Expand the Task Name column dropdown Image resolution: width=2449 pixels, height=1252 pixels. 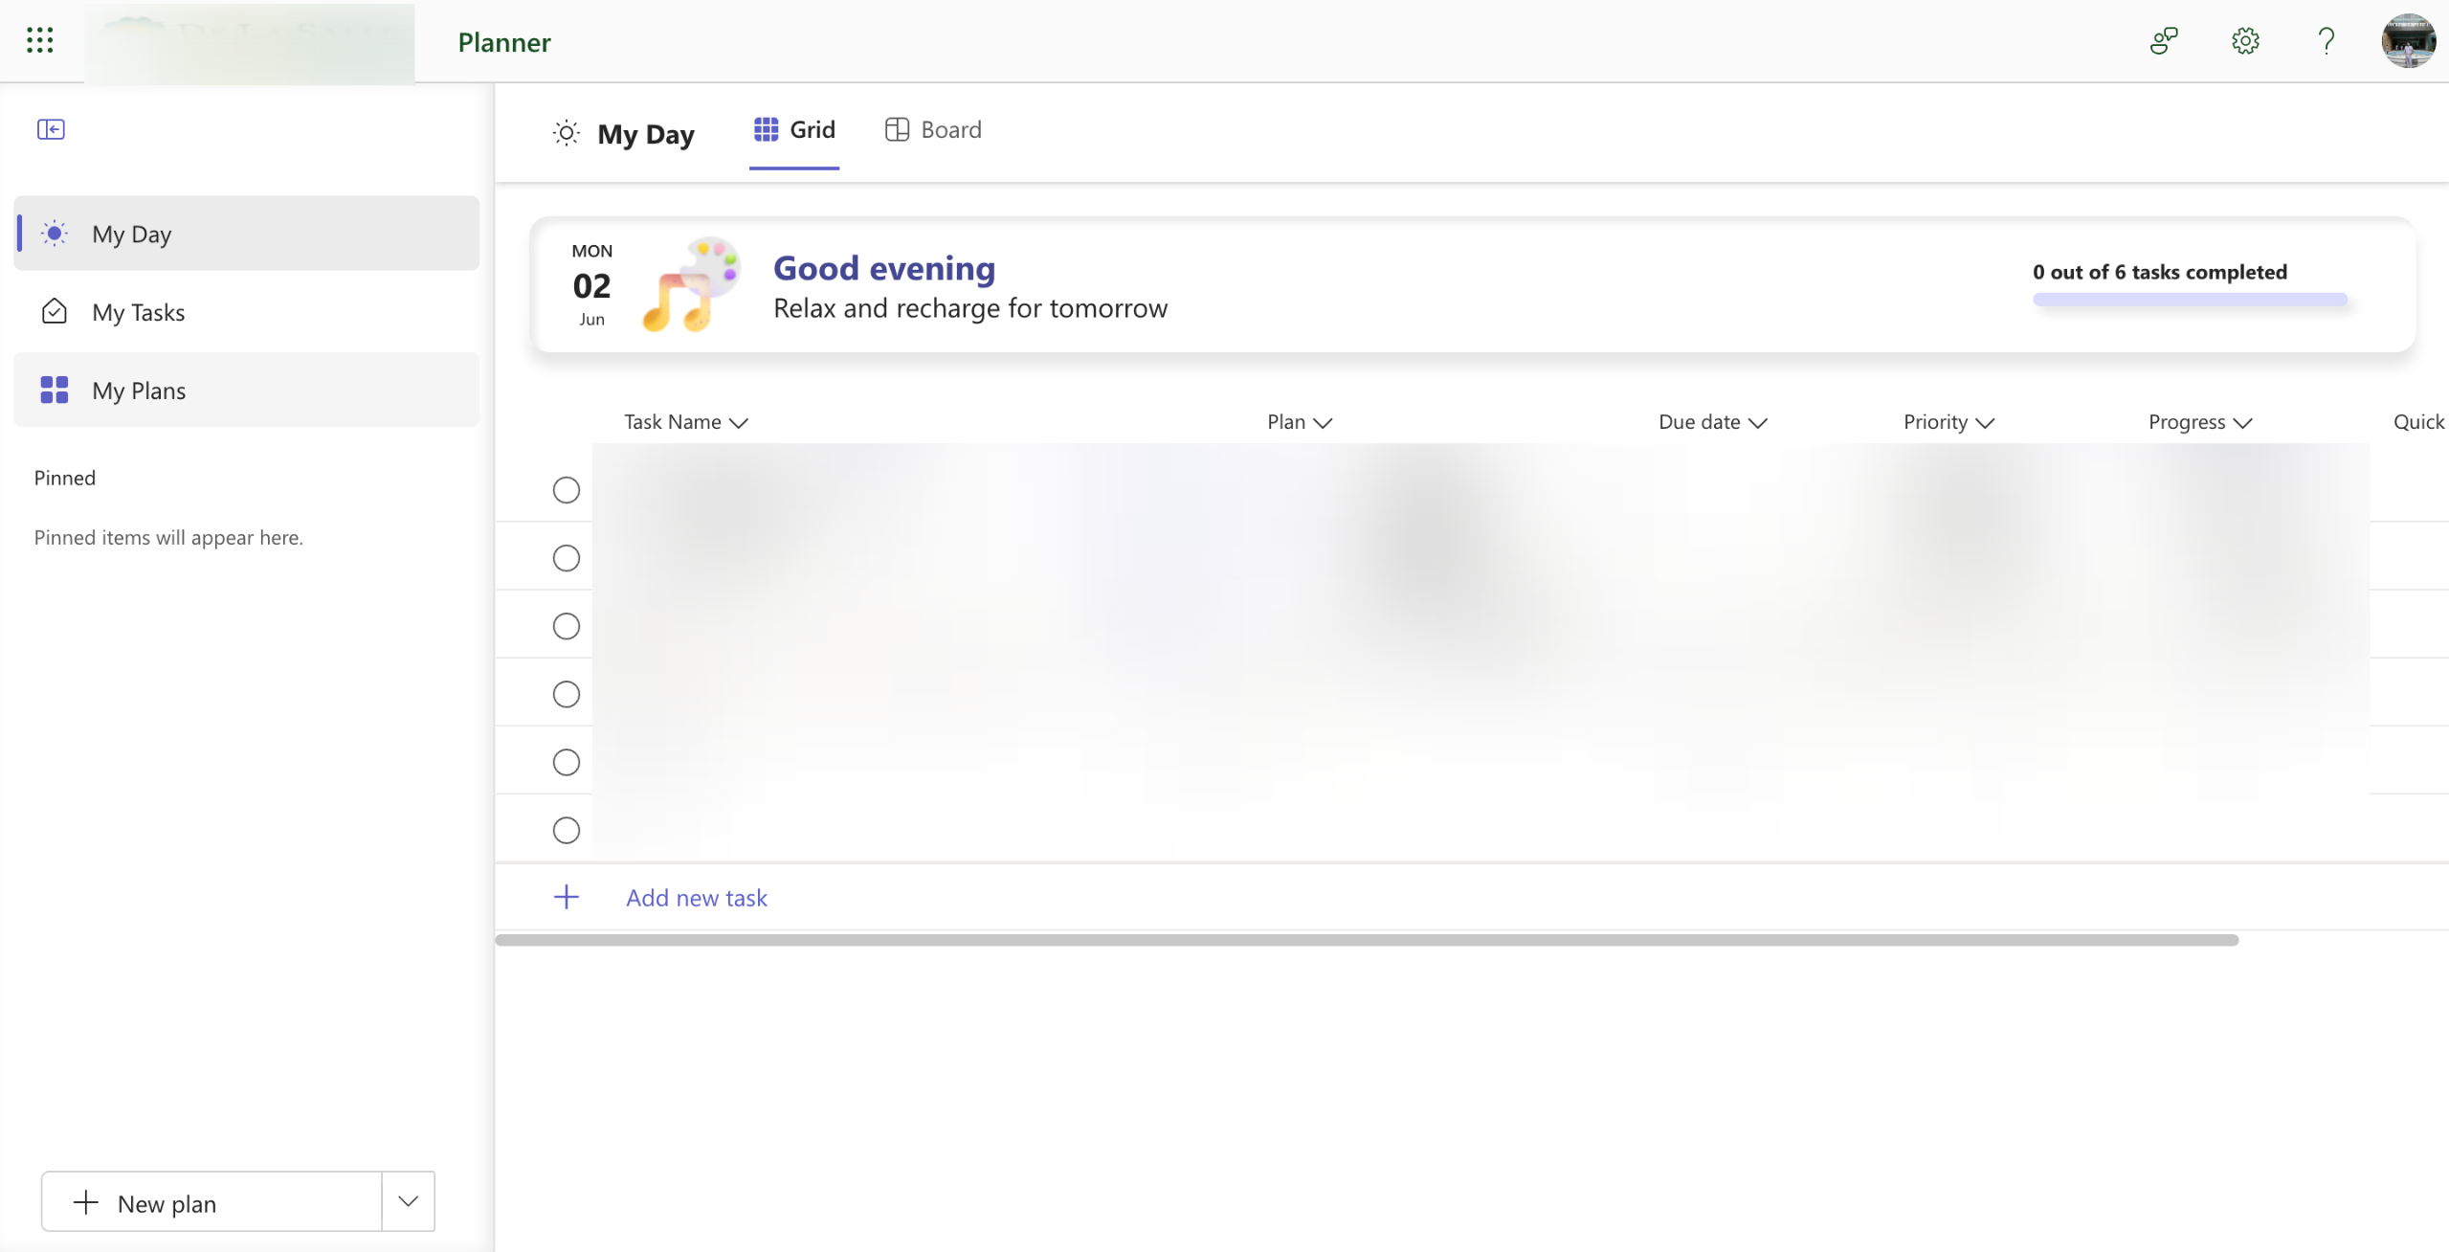(738, 423)
